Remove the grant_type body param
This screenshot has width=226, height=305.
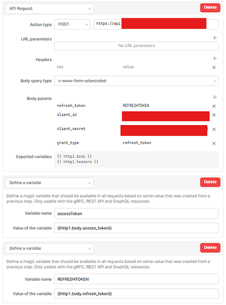[214, 143]
